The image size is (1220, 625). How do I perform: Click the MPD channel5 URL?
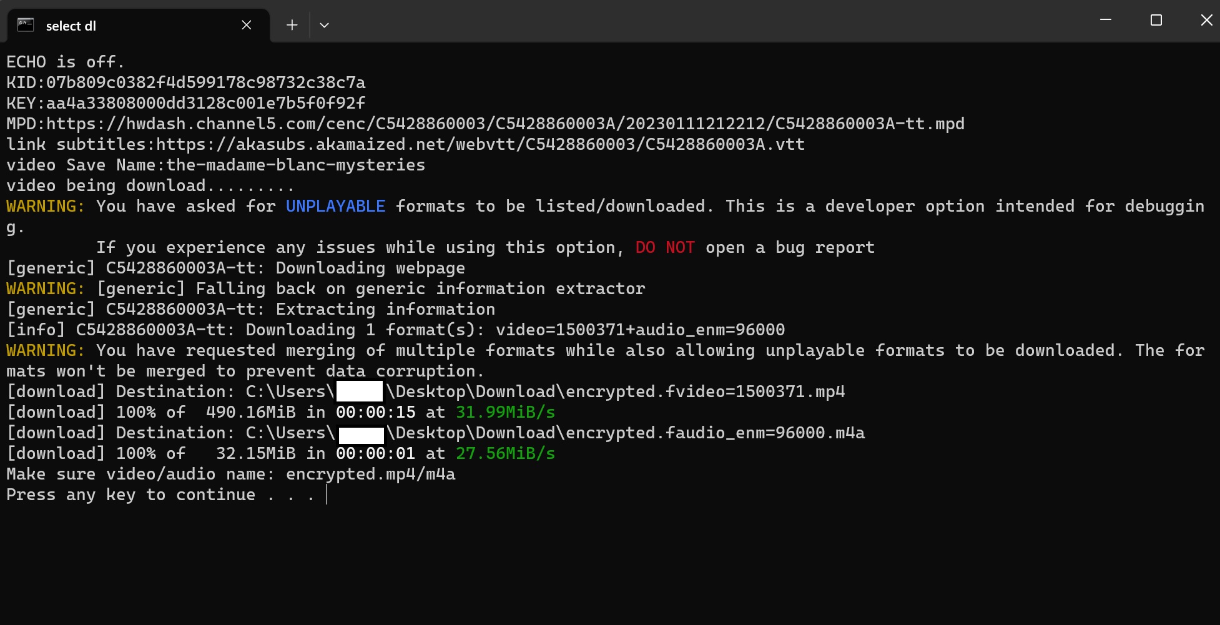[506, 124]
